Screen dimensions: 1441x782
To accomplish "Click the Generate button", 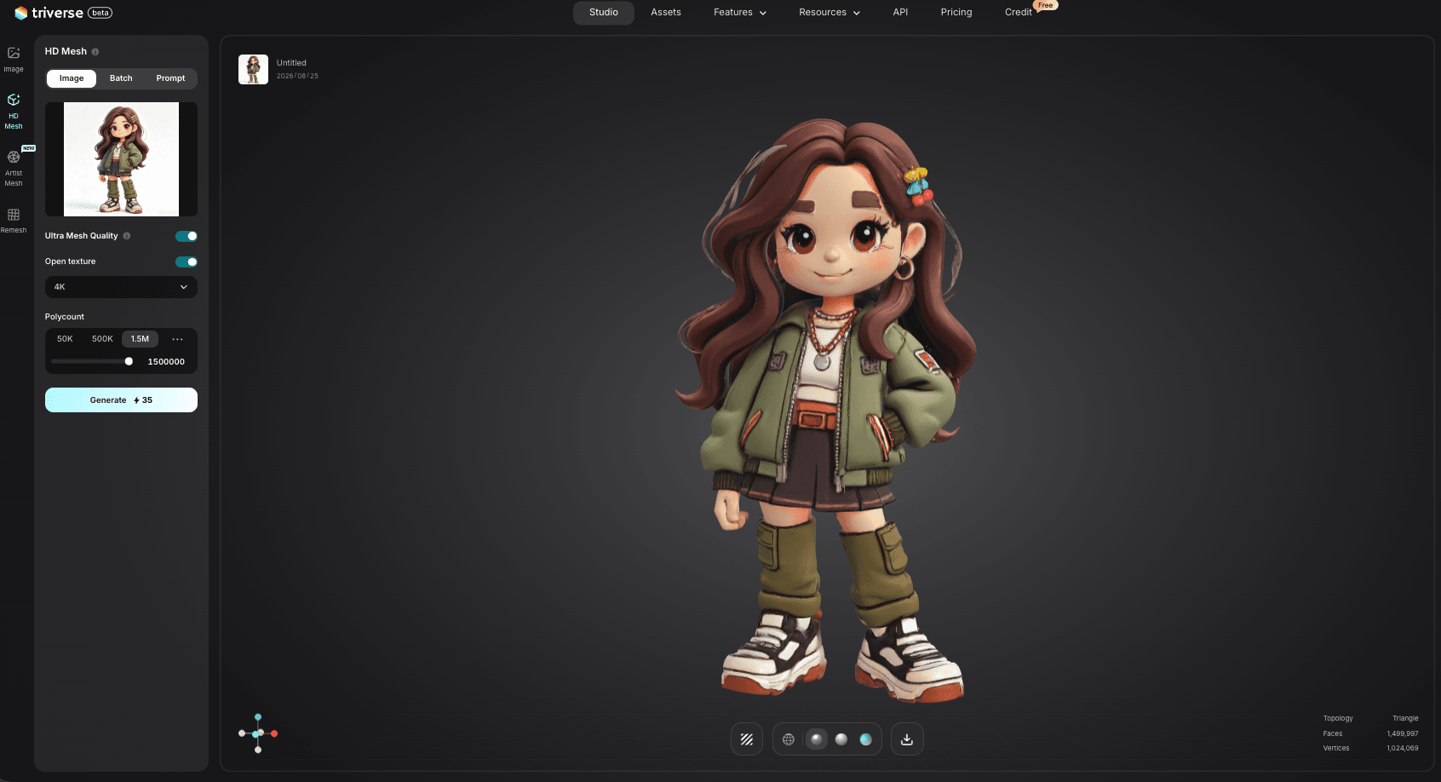I will [121, 400].
